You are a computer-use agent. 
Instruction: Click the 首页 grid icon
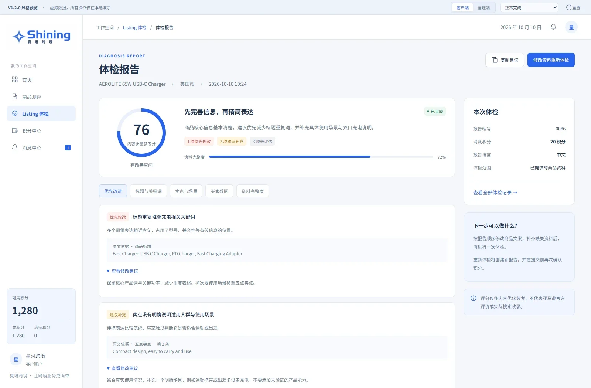tap(15, 79)
